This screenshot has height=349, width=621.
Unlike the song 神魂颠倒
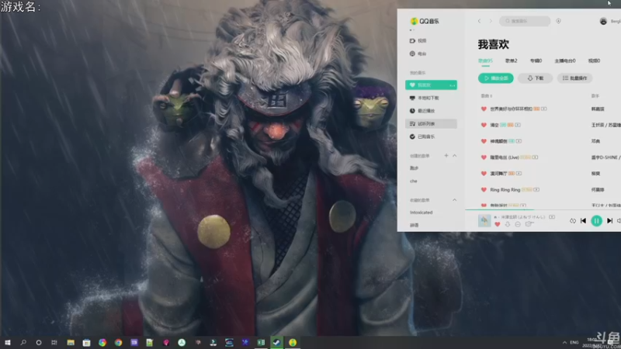[x=484, y=141]
